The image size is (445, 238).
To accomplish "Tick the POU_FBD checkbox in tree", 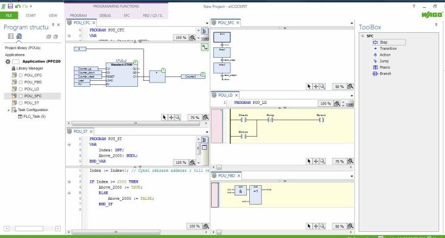I will coord(21,82).
